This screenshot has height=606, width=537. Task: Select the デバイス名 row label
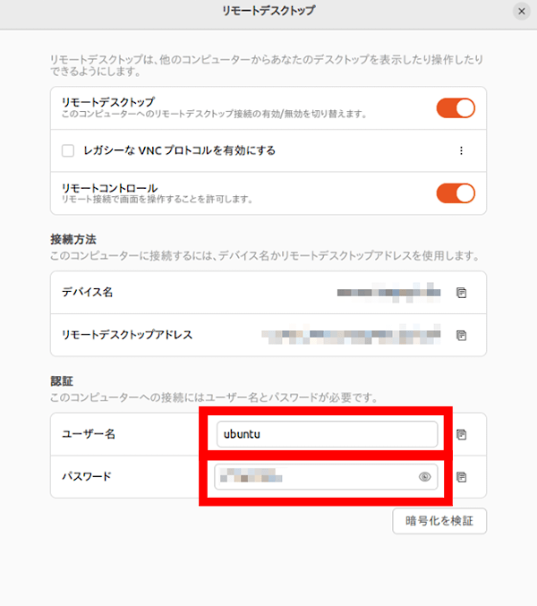pos(87,293)
